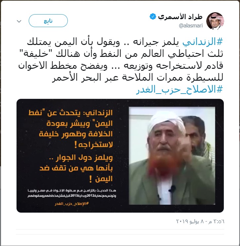Screen dimensions: 240x246
Task: Click the tweet body text paragraph
Action: [x=121, y=60]
